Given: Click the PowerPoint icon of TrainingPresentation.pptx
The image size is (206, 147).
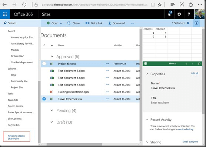Looking at the screenshot, I should [51, 92].
